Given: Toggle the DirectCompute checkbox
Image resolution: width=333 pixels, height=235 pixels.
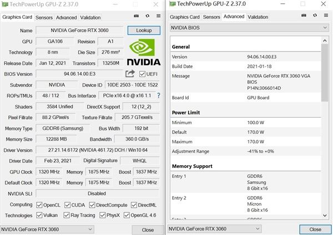Looking at the screenshot, I should 92,205.
